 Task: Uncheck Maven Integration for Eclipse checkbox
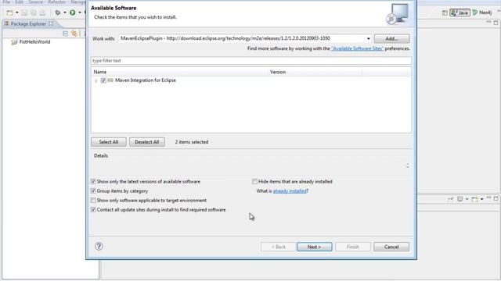click(x=103, y=80)
